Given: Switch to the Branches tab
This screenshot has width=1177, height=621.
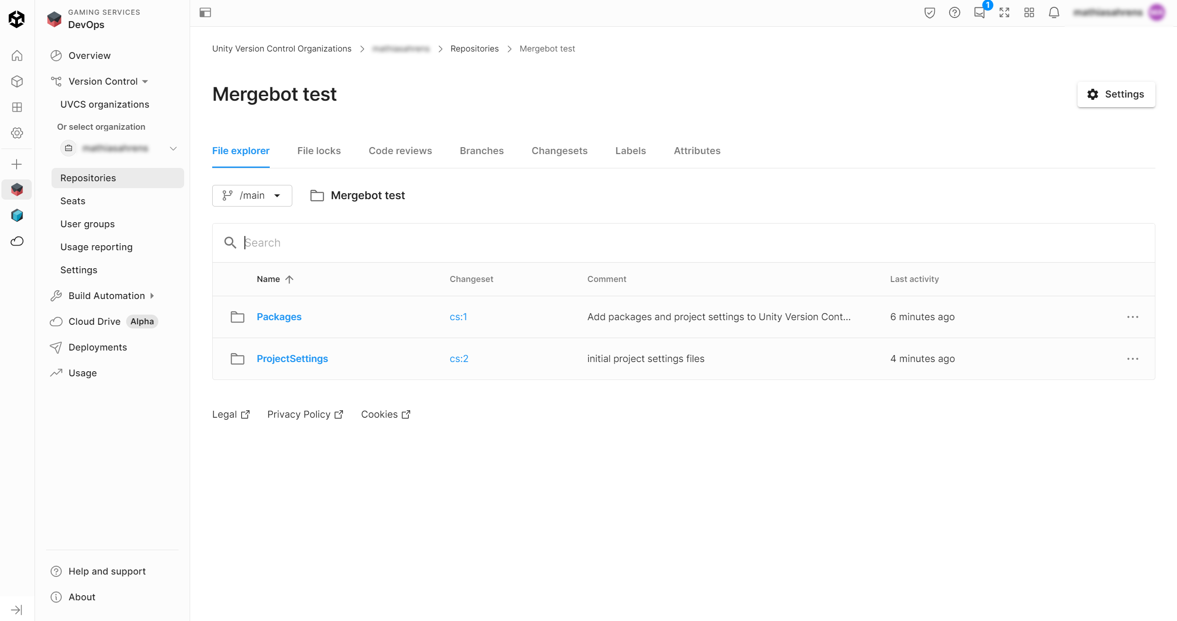Looking at the screenshot, I should tap(481, 151).
